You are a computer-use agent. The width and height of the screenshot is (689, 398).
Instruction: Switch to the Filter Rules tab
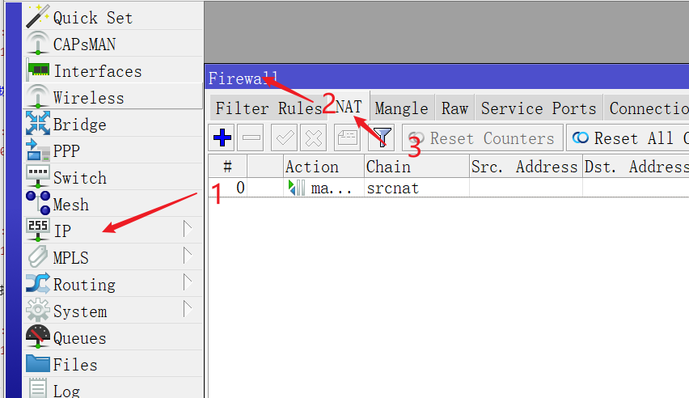point(268,108)
